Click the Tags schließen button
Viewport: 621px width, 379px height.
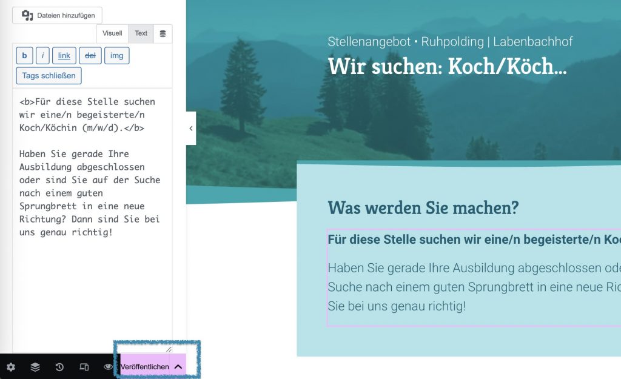pos(49,76)
